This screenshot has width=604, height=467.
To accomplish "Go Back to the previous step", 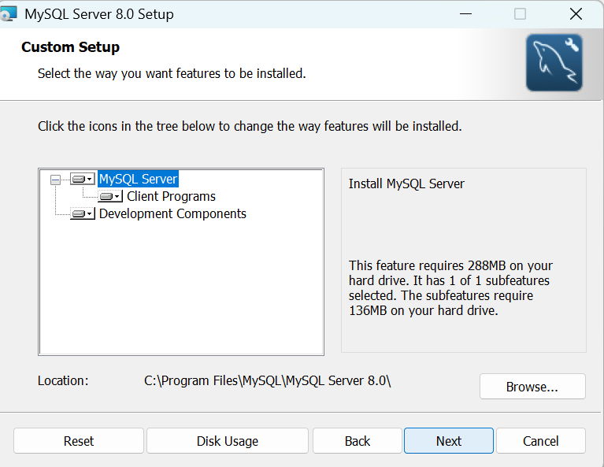I will coord(357,441).
